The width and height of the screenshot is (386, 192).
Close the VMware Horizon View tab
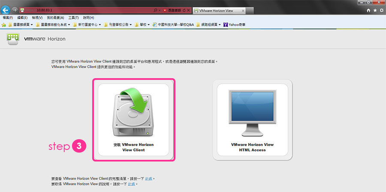click(243, 11)
